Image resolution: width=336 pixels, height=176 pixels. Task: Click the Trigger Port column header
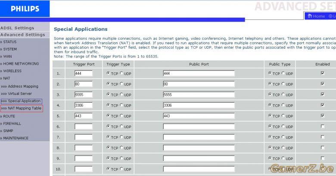tap(84, 64)
